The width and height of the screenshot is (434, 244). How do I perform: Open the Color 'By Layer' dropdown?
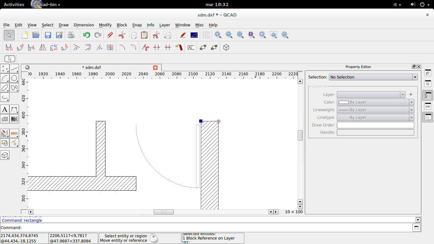coord(375,102)
